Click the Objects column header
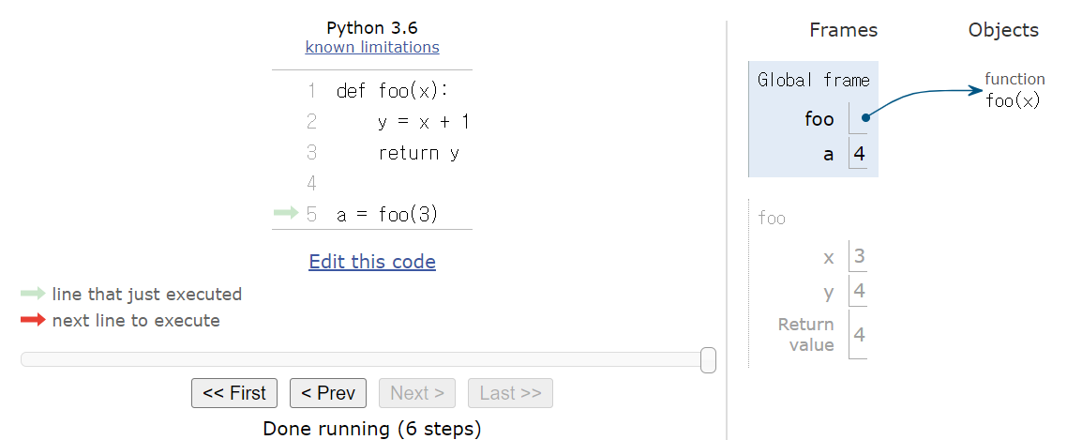The width and height of the screenshot is (1067, 440). 1004,30
